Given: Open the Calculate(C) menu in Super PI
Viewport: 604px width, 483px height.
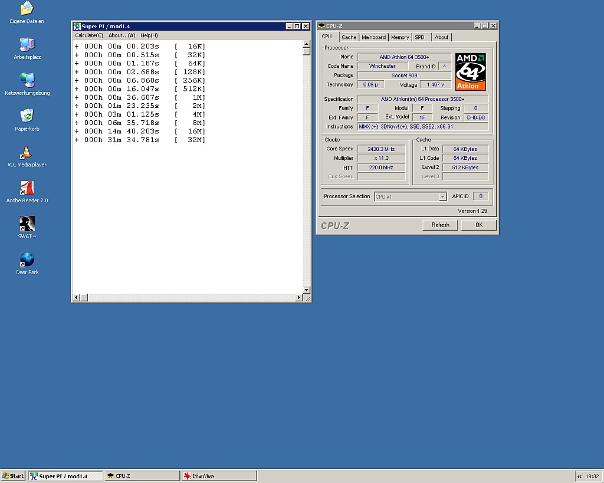Looking at the screenshot, I should (89, 35).
